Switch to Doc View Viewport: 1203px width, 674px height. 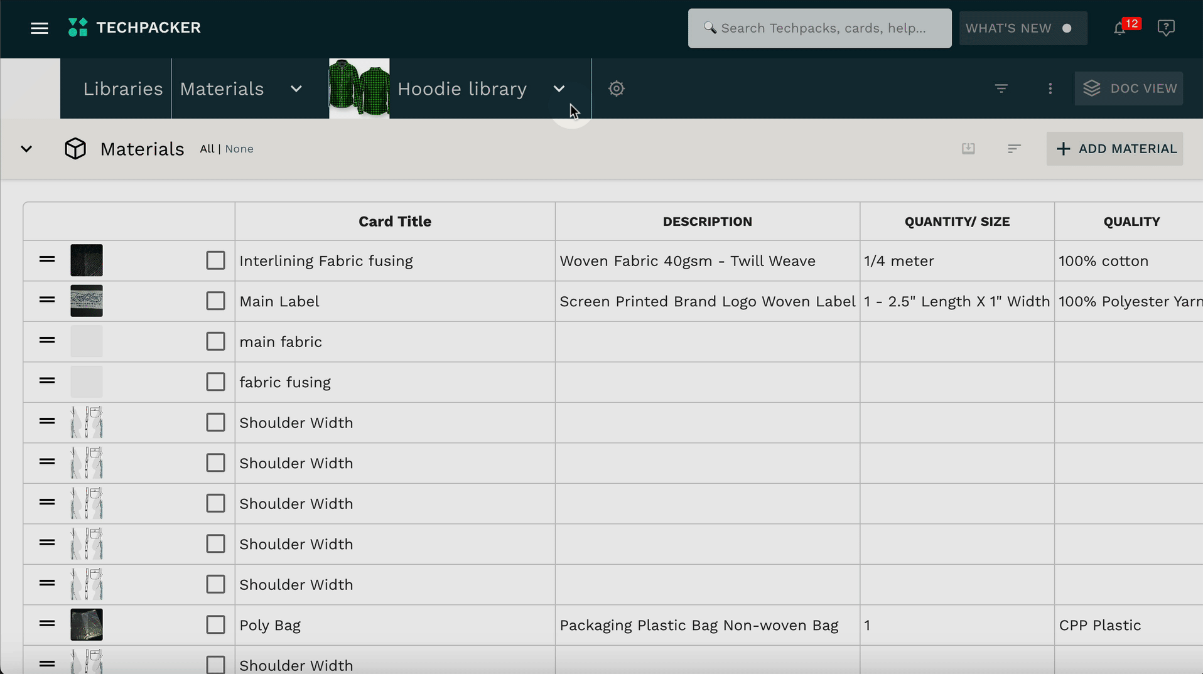1129,88
